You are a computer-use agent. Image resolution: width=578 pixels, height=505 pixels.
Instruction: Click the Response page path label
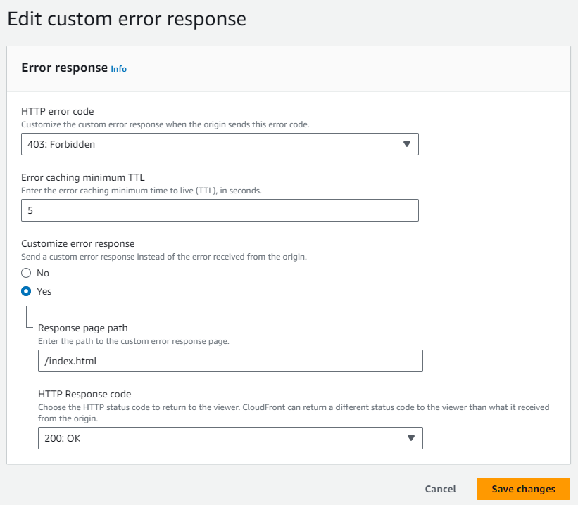(x=83, y=328)
